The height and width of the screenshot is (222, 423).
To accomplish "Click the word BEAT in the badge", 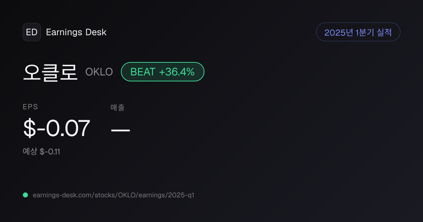I will (143, 72).
